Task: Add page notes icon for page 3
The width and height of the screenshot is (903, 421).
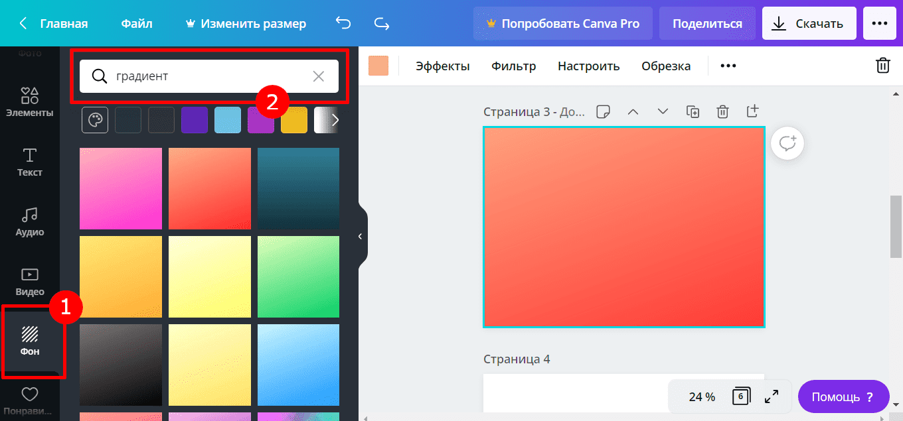Action: pos(603,112)
